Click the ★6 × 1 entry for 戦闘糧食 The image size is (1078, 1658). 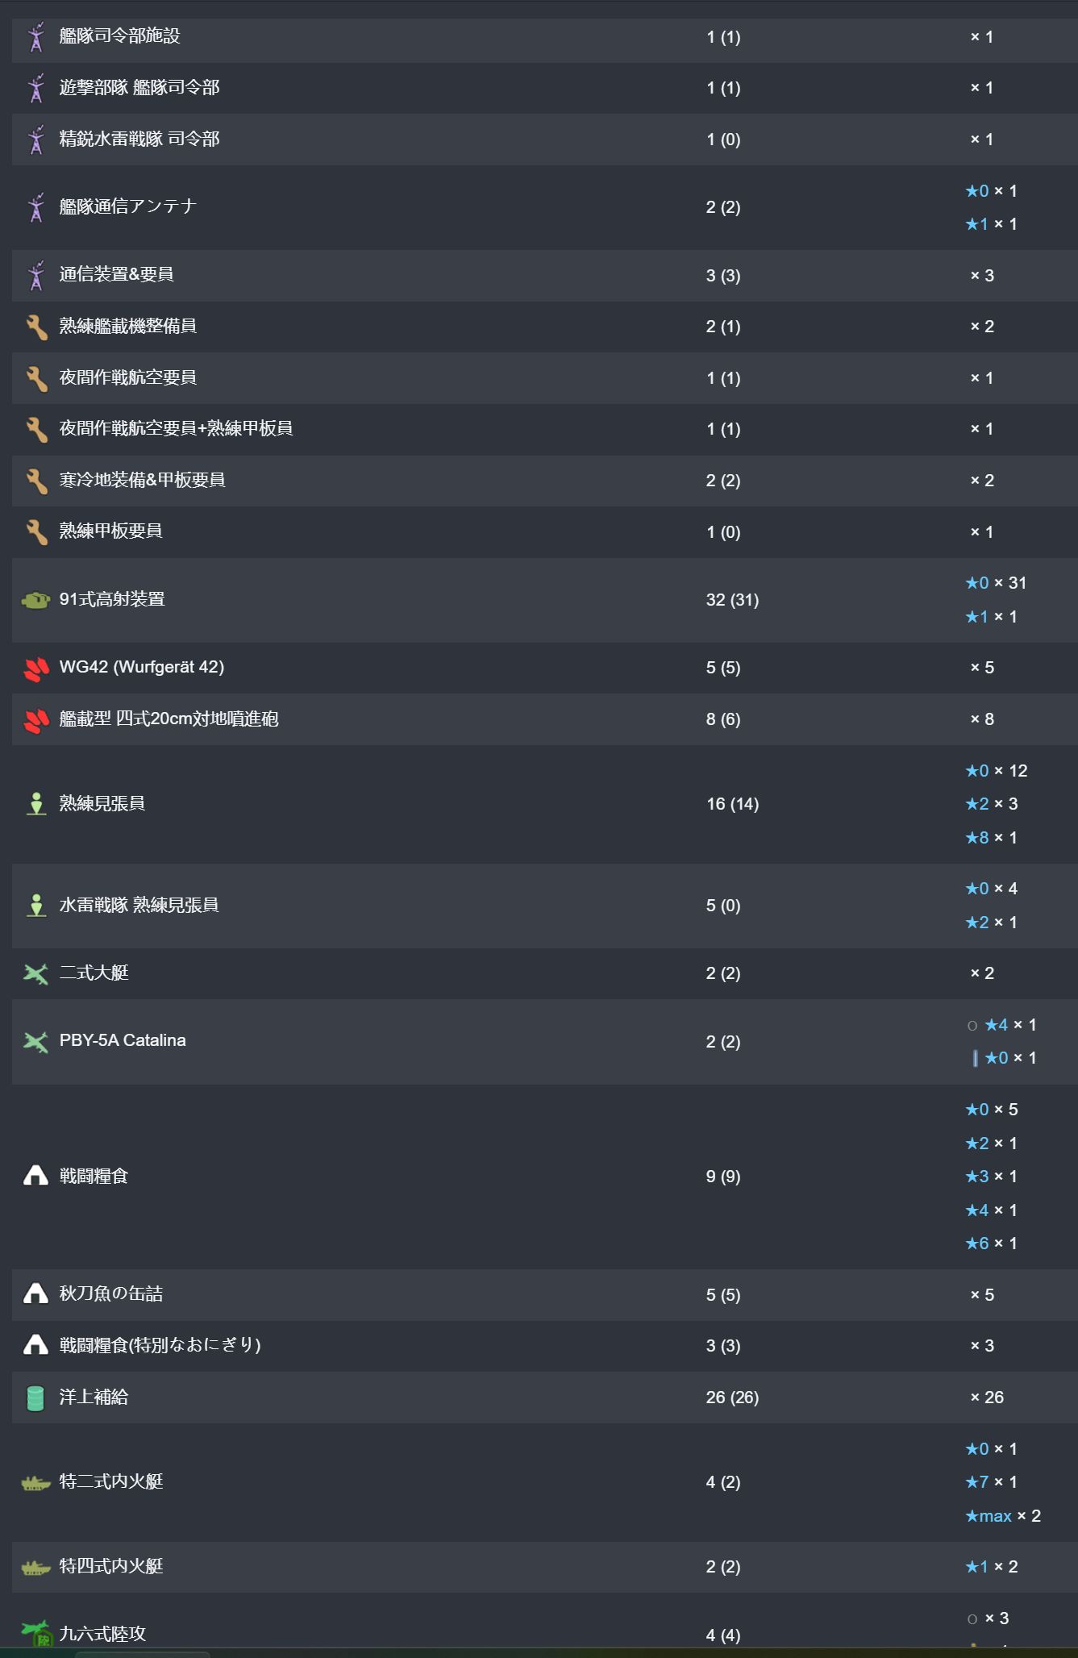click(991, 1243)
